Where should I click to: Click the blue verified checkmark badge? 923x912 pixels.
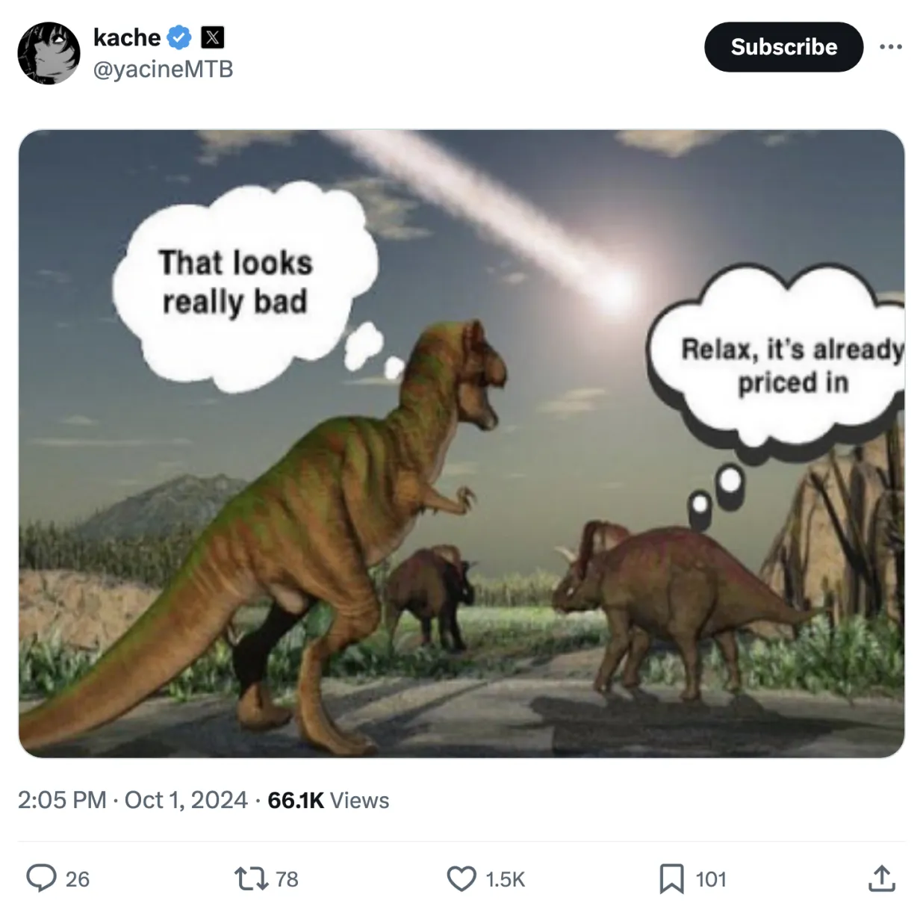click(179, 37)
